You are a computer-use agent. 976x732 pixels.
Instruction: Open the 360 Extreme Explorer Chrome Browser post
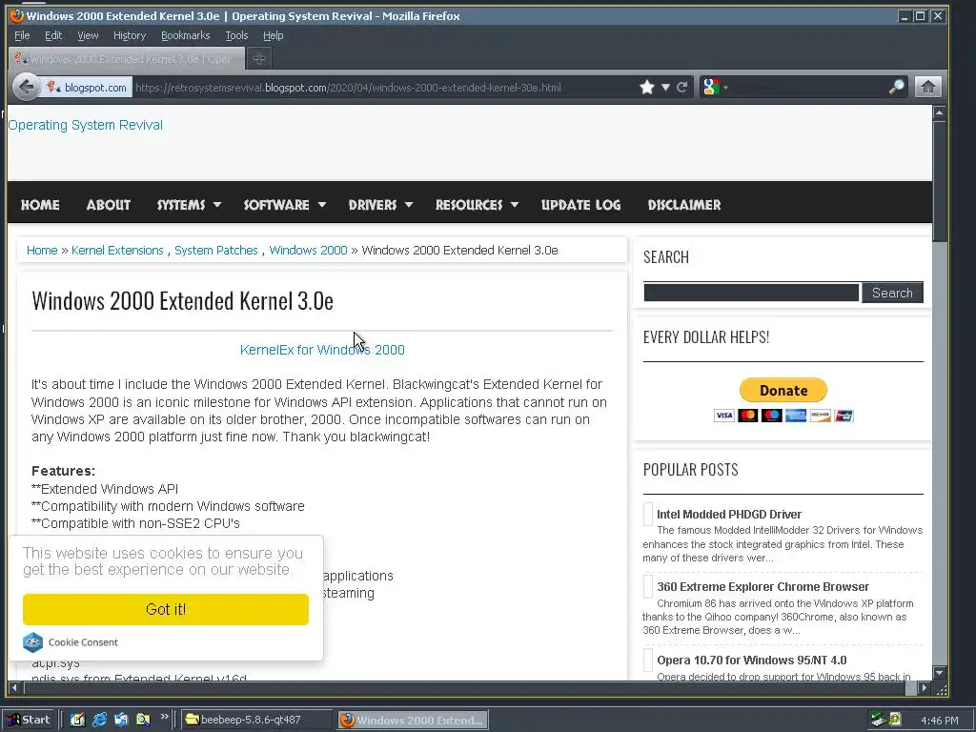[762, 587]
